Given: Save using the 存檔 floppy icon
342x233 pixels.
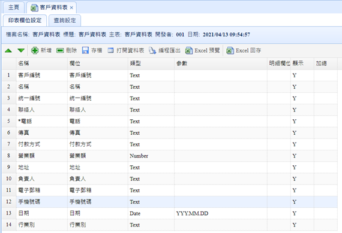Looking at the screenshot, I should tap(92, 50).
